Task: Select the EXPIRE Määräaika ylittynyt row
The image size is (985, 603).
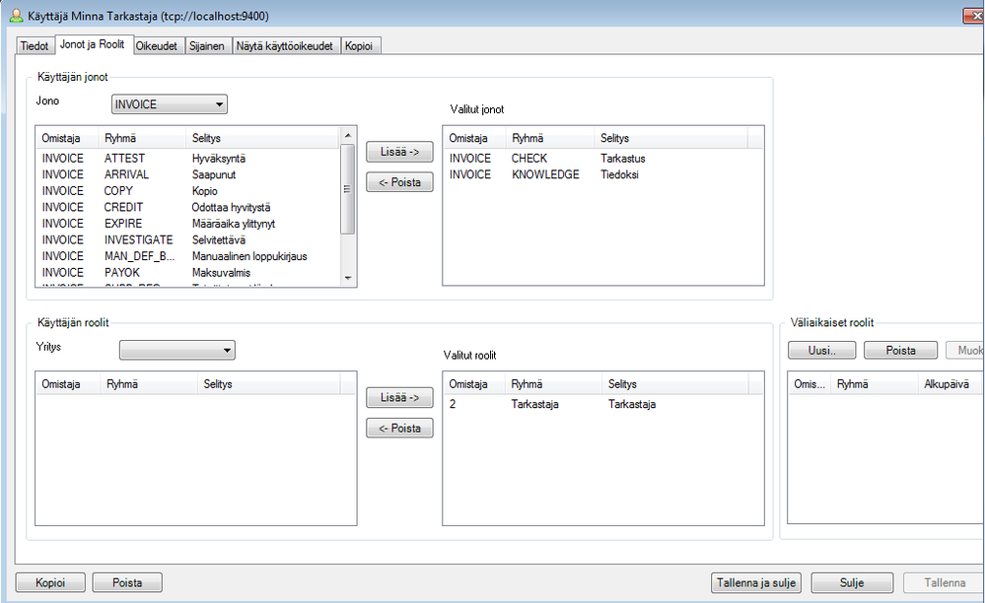Action: pos(187,224)
